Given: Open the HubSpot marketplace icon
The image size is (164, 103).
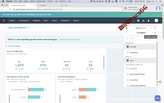Looking at the screenshot, I should pyautogui.click(x=138, y=21).
